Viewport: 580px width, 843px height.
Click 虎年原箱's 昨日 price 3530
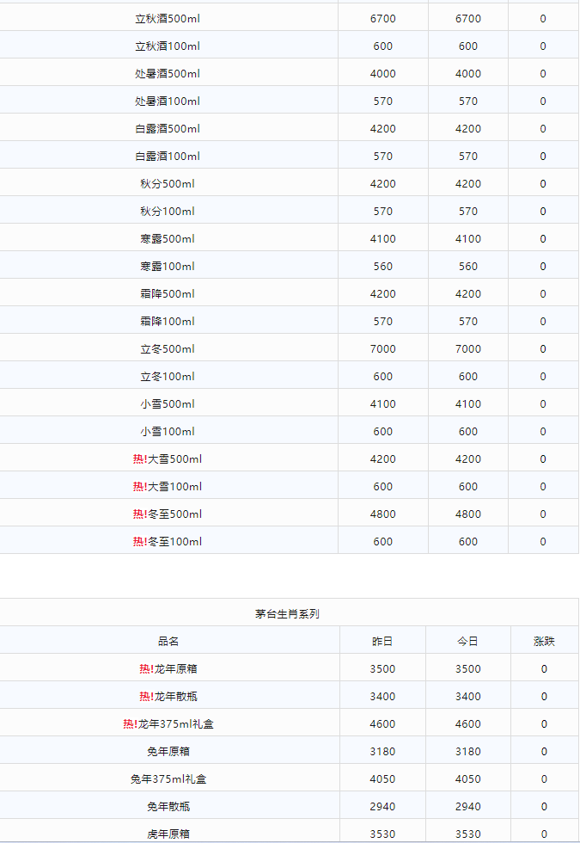tap(382, 834)
